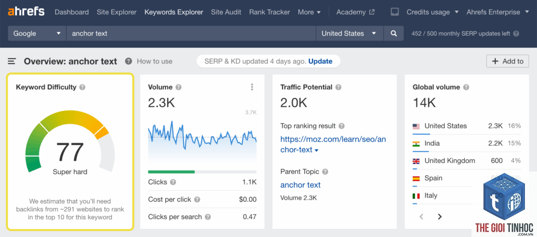The height and width of the screenshot is (237, 537).
Task: Click help icon beside monthly SERP updates
Action: (x=516, y=34)
